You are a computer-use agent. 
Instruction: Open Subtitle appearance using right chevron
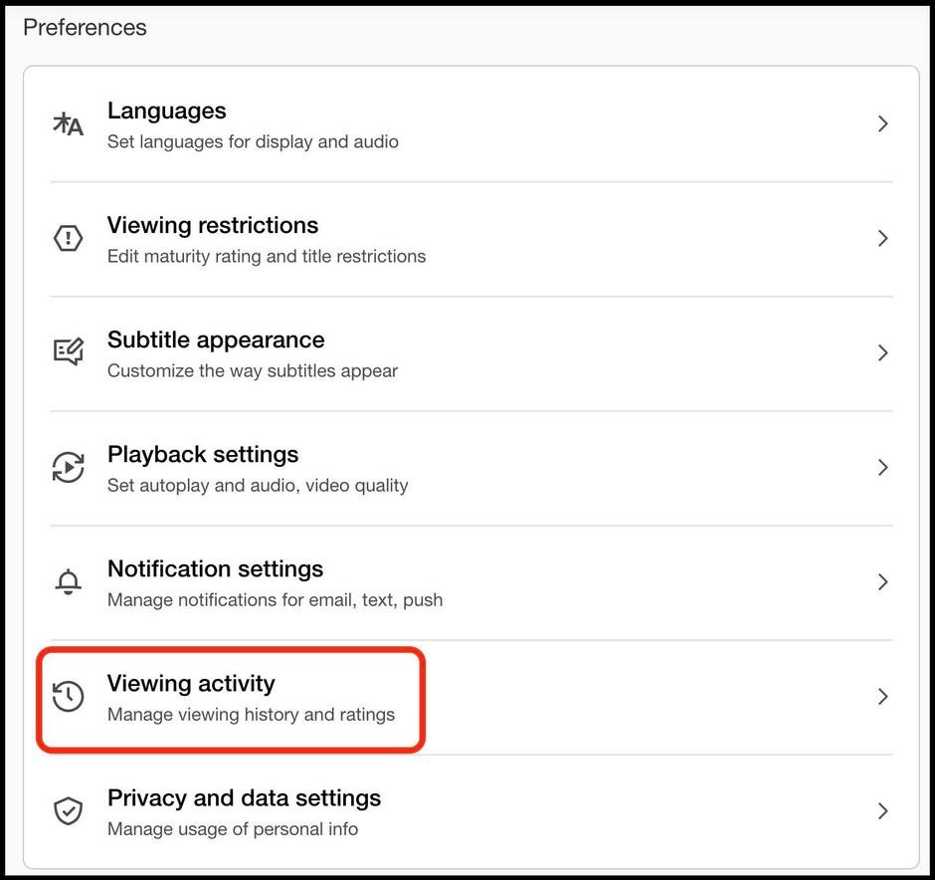coord(883,353)
